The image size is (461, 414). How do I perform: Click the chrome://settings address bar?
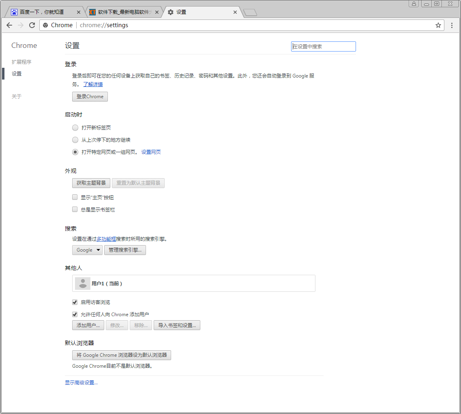(241, 25)
